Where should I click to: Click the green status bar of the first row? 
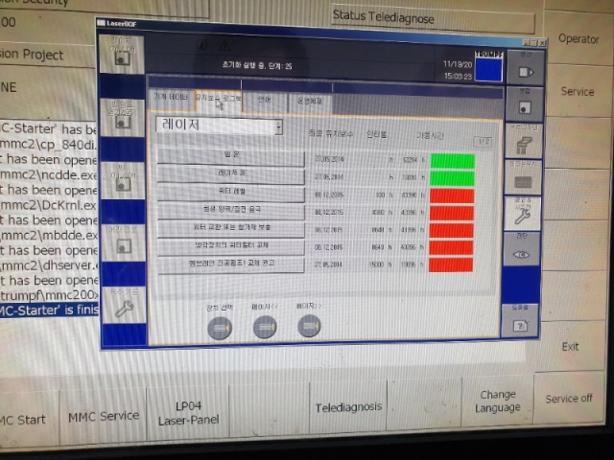pyautogui.click(x=453, y=161)
